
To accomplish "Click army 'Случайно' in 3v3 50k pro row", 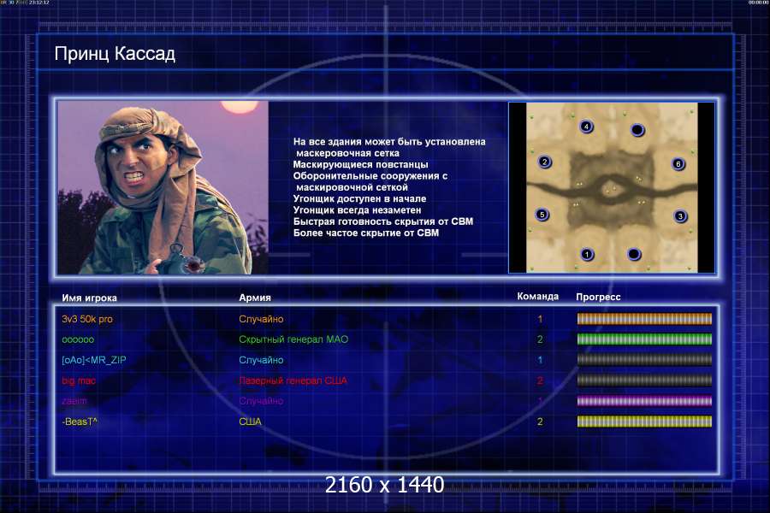I will [x=261, y=319].
